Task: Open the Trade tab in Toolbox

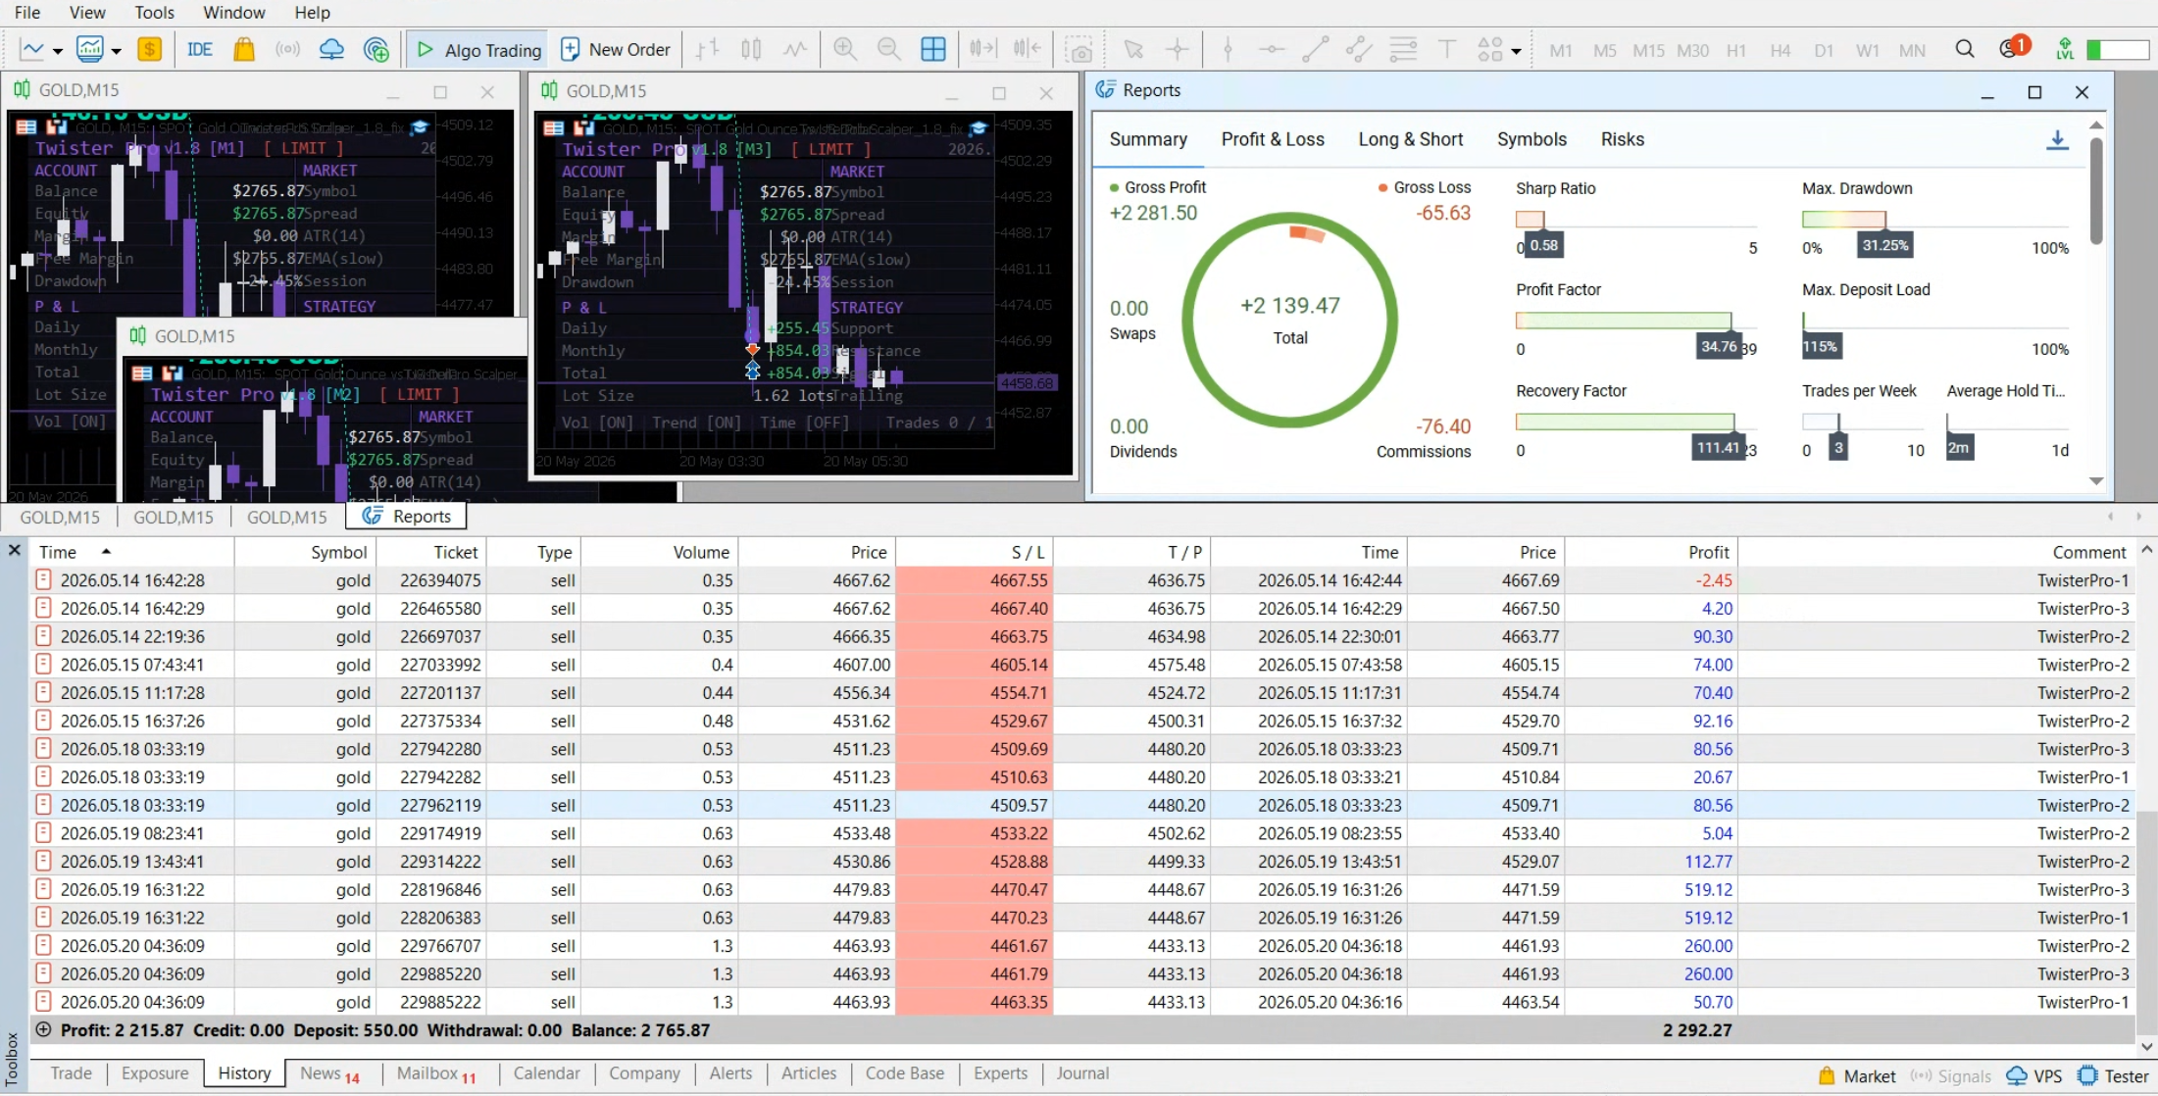Action: pyautogui.click(x=71, y=1072)
